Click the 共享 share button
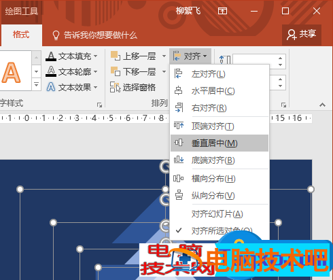 (302, 35)
